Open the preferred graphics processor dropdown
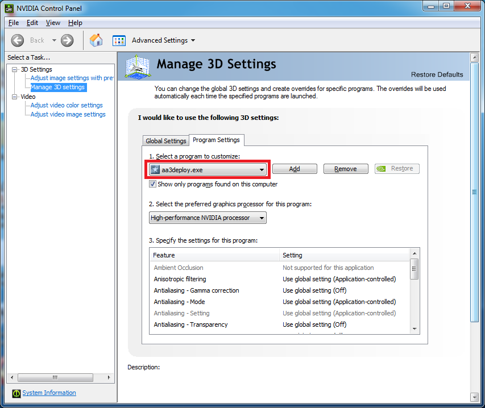 pos(208,218)
